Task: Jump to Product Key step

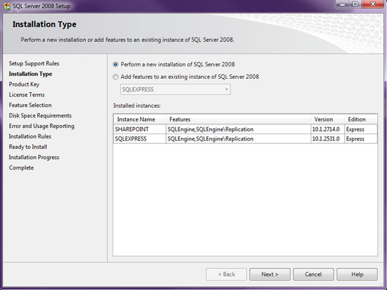Action: point(24,84)
